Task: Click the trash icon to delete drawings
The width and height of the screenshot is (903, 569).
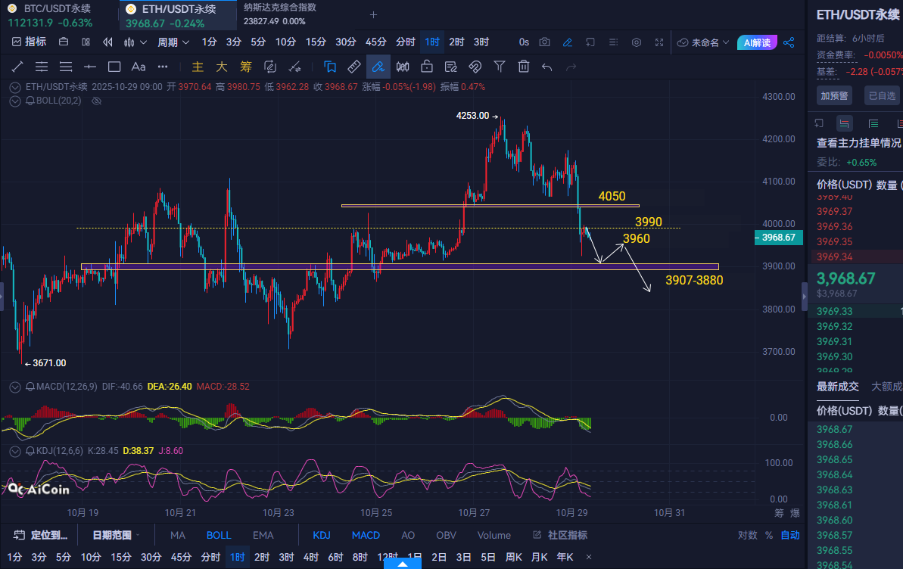Action: coord(523,67)
